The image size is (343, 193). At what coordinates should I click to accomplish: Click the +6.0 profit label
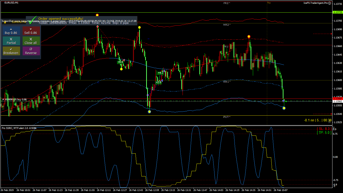click(120, 62)
